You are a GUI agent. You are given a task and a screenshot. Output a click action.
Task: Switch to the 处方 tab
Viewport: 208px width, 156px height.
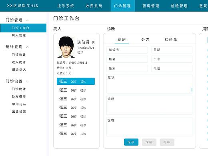[x=145, y=40]
